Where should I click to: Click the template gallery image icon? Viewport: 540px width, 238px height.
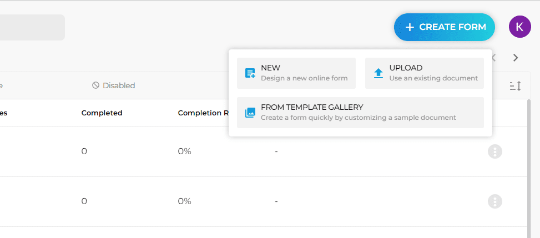250,113
